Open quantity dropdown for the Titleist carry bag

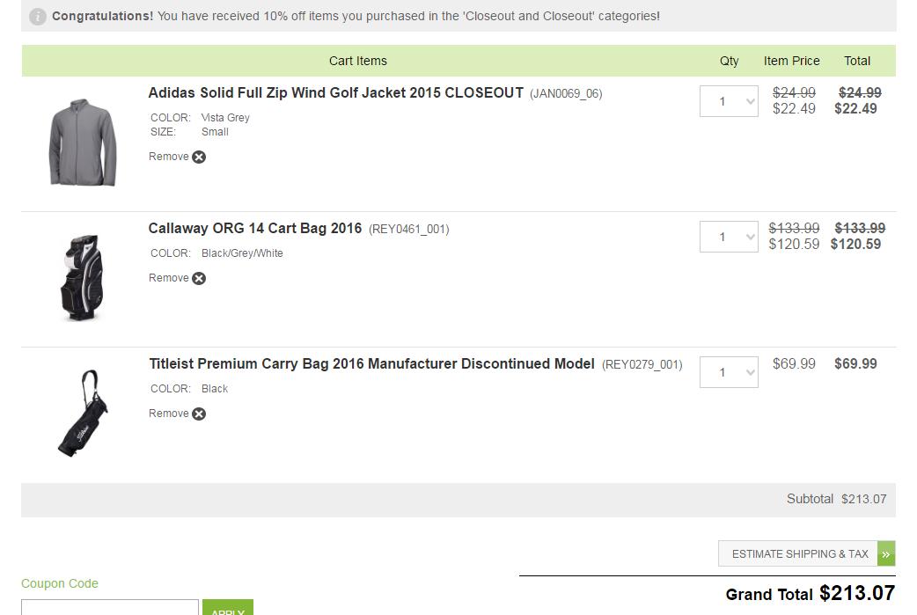point(729,372)
